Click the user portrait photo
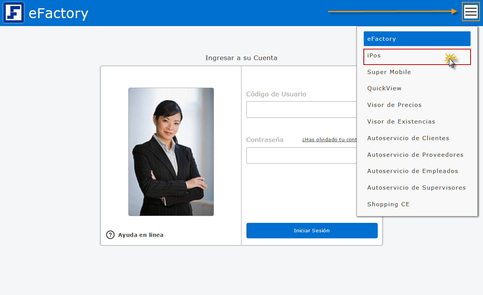 click(x=171, y=152)
